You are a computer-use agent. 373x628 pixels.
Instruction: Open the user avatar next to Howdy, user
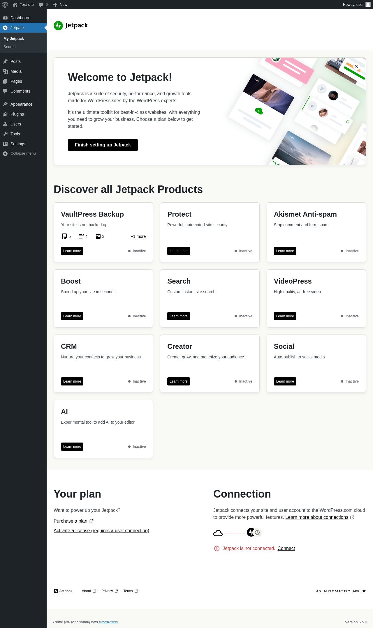coord(368,4)
